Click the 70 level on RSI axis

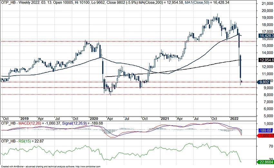tap(261, 146)
